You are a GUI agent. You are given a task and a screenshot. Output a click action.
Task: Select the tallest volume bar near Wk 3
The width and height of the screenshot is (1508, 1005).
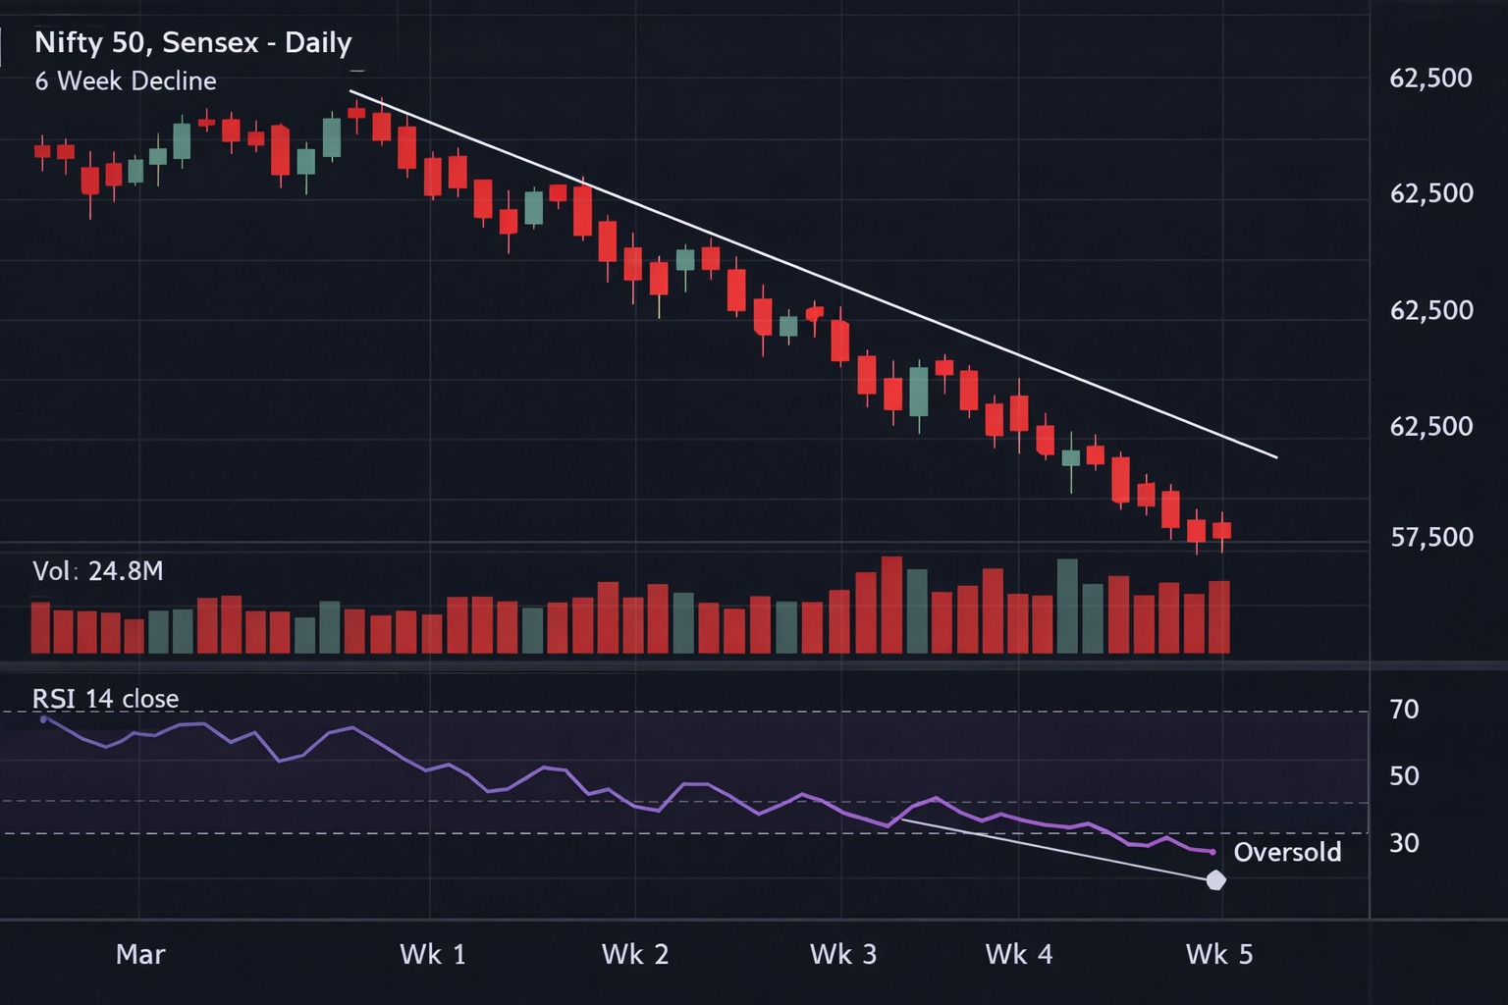pos(891,604)
